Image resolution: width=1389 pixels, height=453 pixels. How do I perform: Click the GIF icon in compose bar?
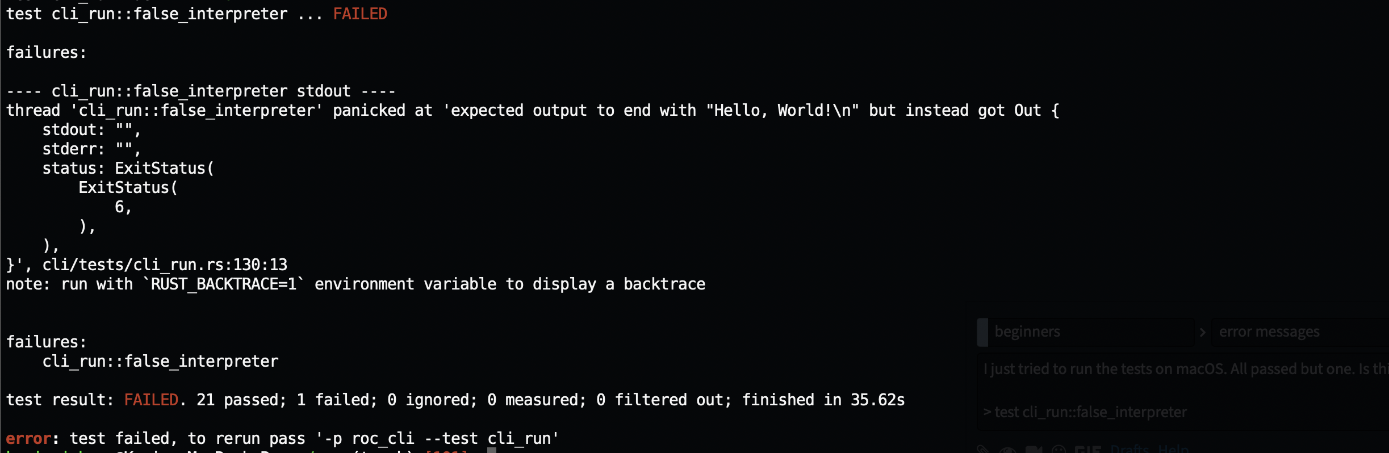1088,450
